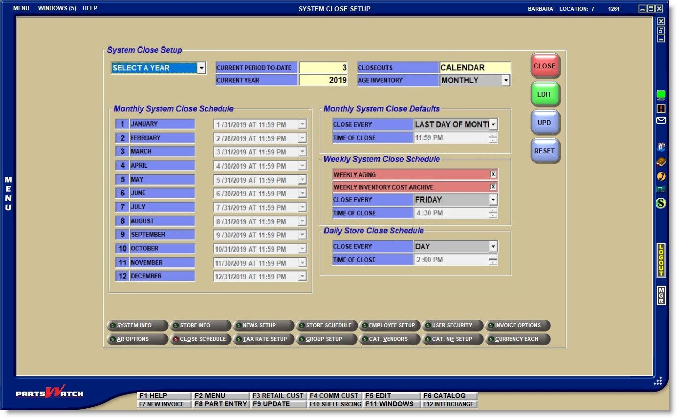Switch to the Tax Rate Setup tab
Image resolution: width=677 pixels, height=418 pixels.
(x=264, y=339)
